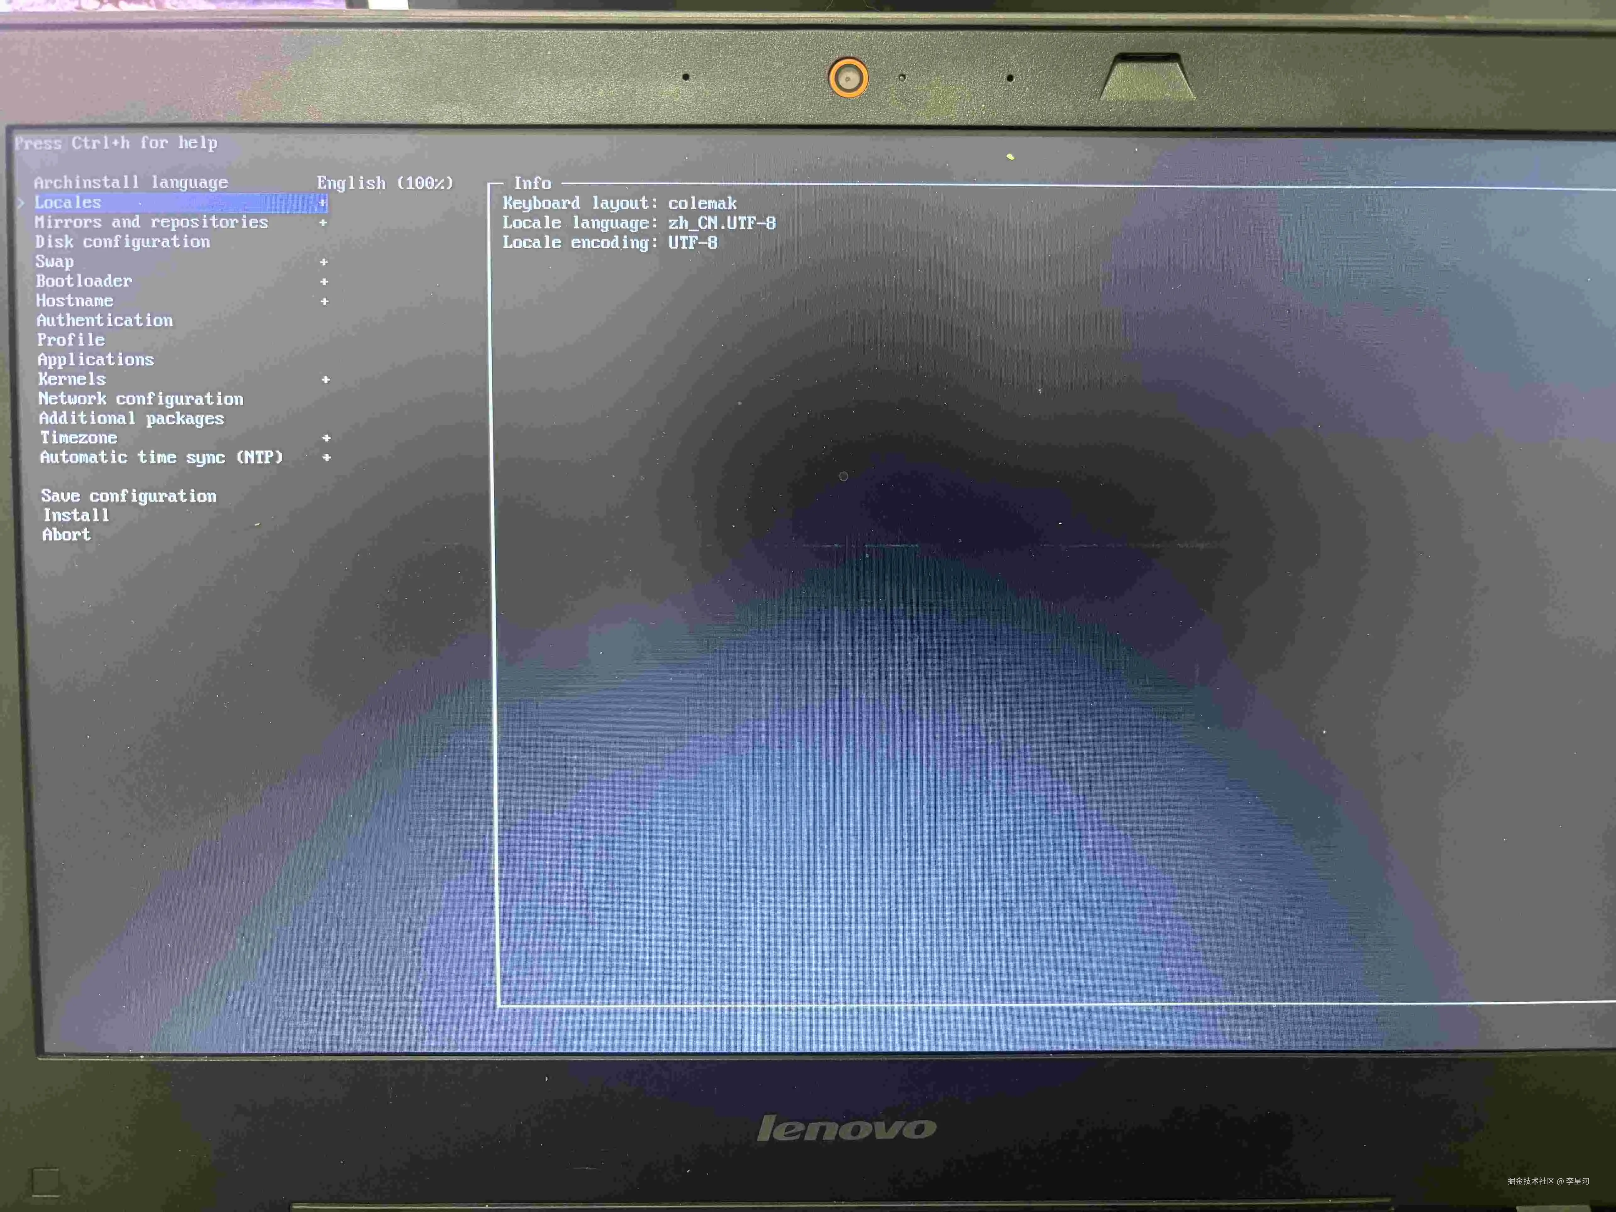The width and height of the screenshot is (1616, 1212).
Task: Select Disk configuration option
Action: [x=123, y=242]
